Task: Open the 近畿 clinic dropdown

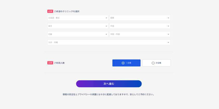Action: pos(78,34)
